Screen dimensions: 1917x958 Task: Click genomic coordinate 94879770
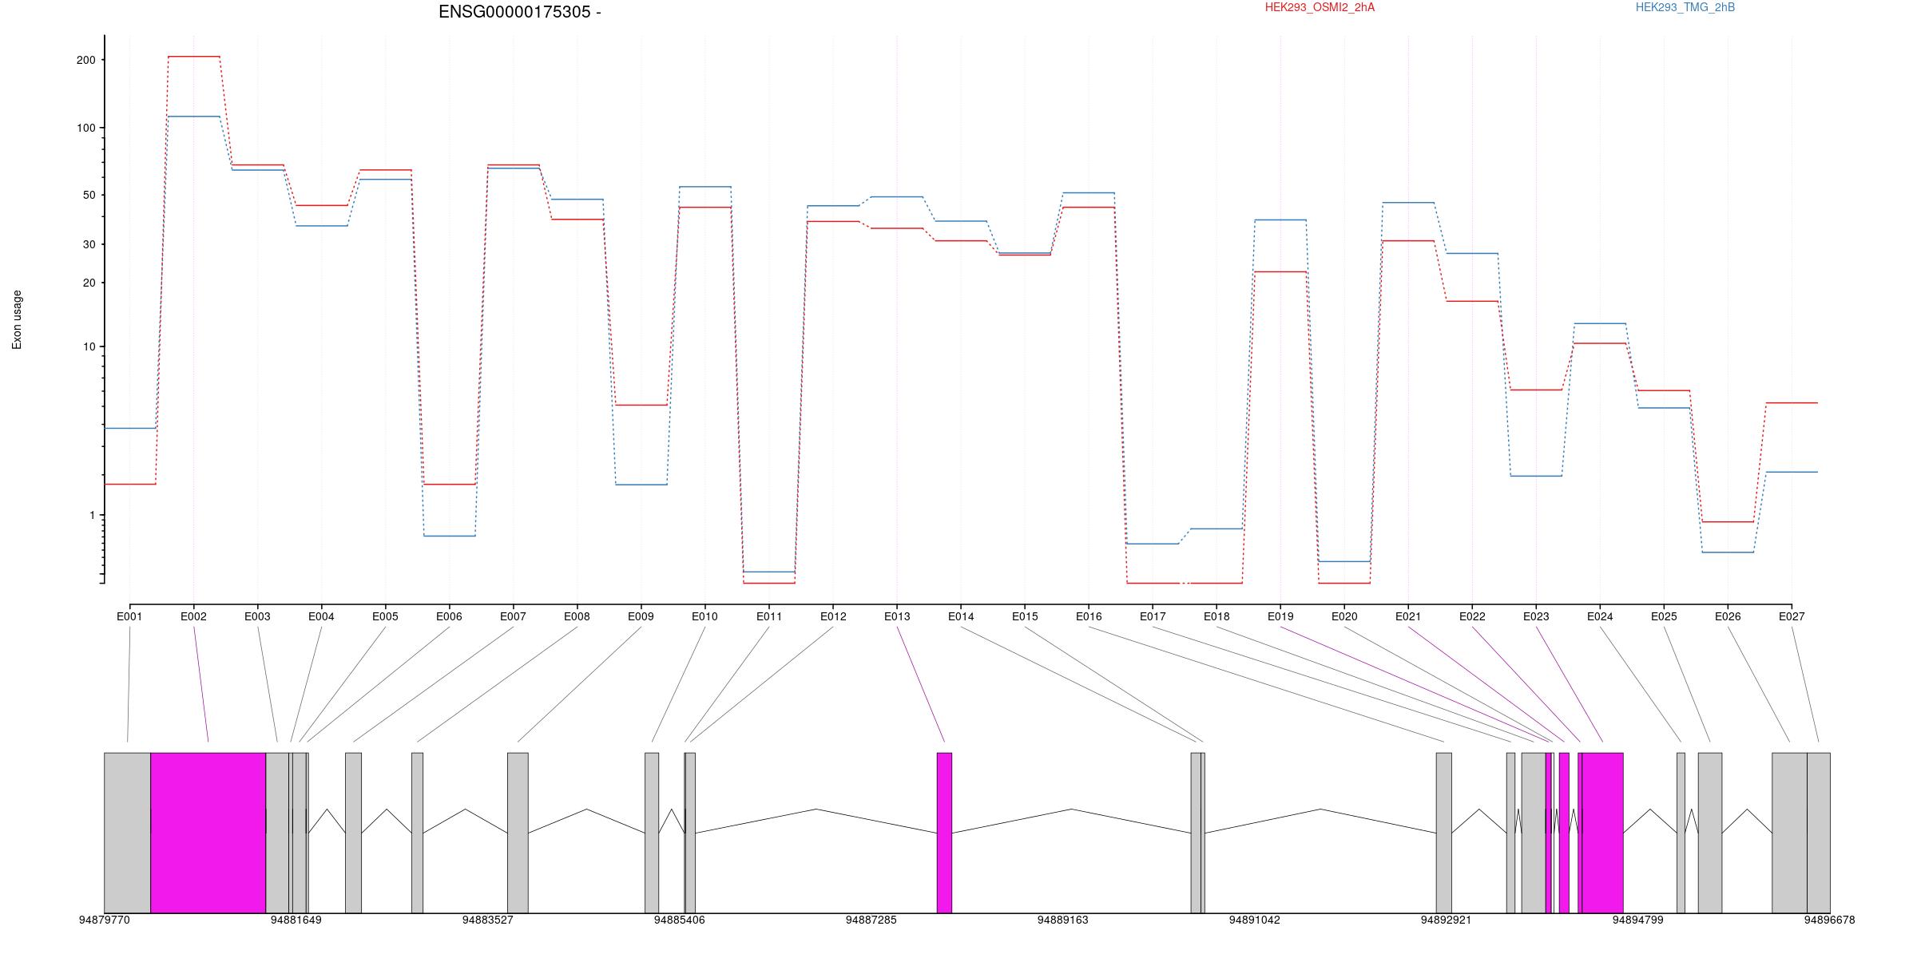(x=104, y=920)
